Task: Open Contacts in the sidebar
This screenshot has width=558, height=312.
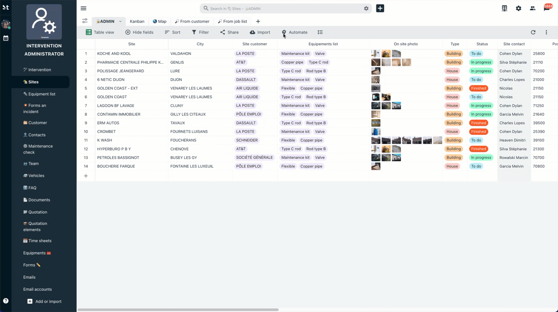Action: tap(34, 135)
